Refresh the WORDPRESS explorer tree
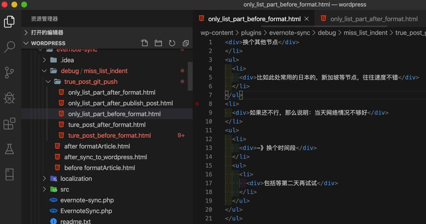This screenshot has height=224, width=426. pos(172,43)
